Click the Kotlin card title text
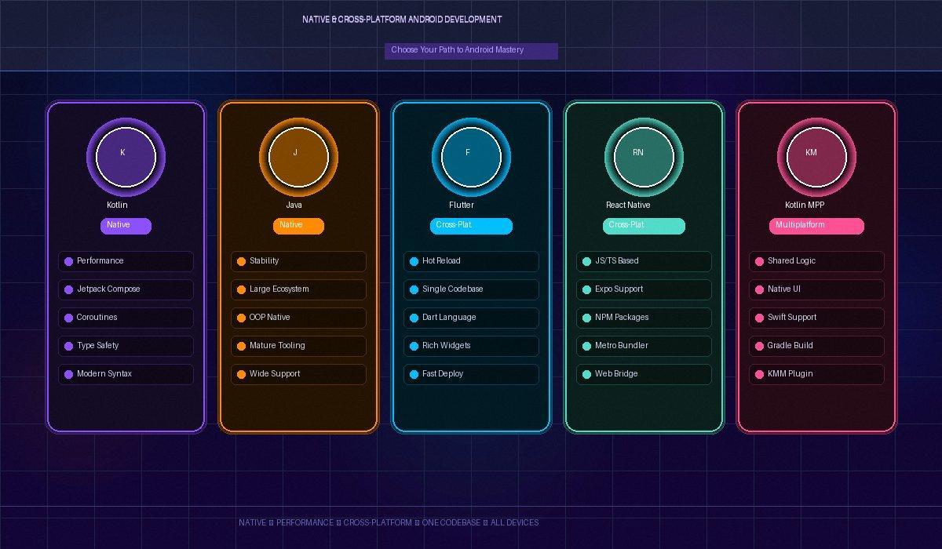This screenshot has height=549, width=942. point(118,205)
